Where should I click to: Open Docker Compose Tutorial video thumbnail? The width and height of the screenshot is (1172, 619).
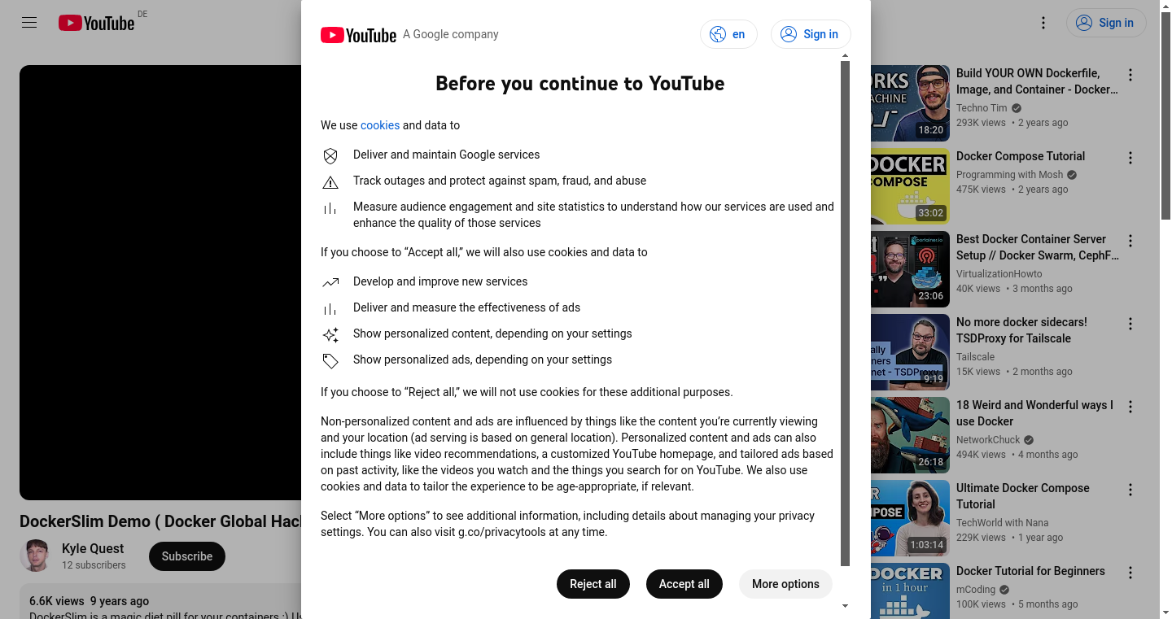[910, 186]
